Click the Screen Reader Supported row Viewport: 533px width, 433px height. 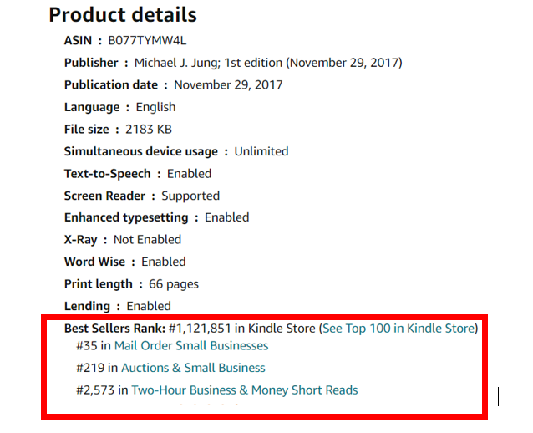pyautogui.click(x=142, y=196)
